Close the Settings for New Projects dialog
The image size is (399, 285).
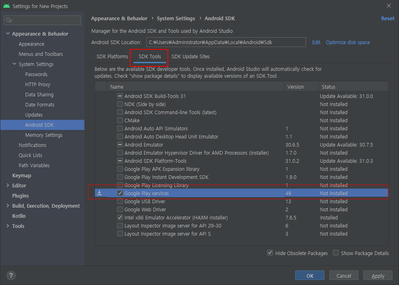(389, 6)
